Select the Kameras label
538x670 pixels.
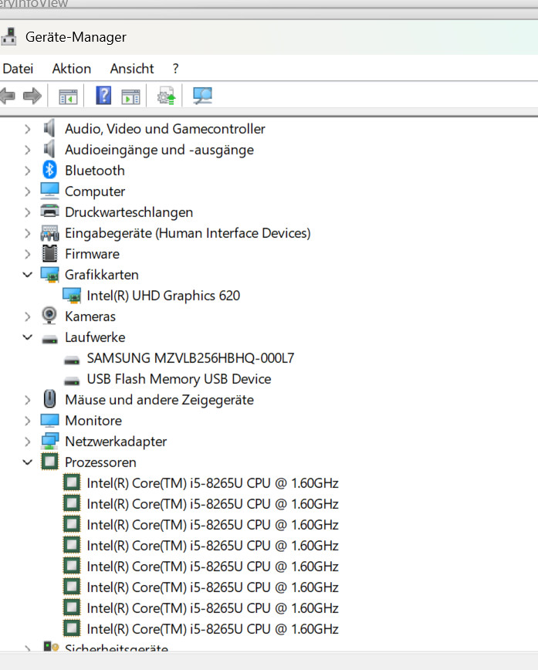click(x=90, y=316)
